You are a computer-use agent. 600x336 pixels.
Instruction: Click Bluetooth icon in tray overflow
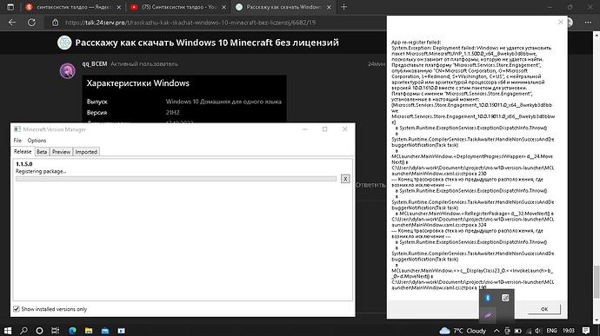click(488, 298)
